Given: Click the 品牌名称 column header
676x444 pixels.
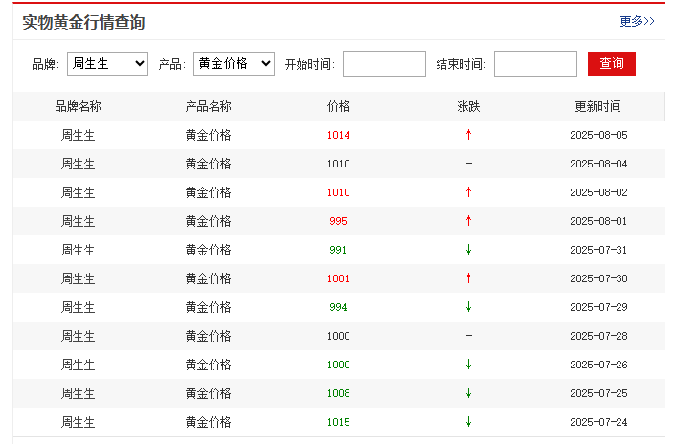Looking at the screenshot, I should click(x=78, y=106).
